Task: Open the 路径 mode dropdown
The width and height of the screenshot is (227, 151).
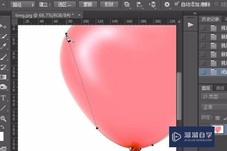Action: coord(23,5)
